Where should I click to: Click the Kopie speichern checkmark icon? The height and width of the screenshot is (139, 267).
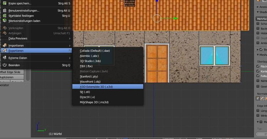tap(5, 3)
